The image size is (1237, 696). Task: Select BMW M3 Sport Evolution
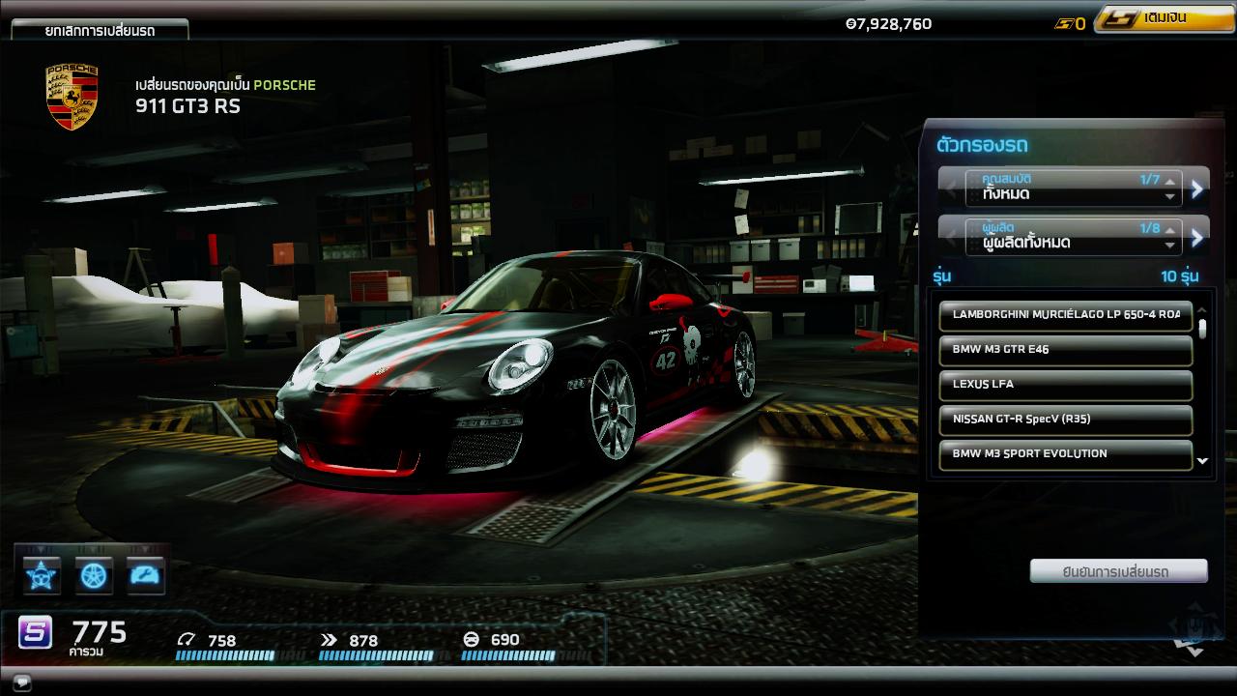(x=1066, y=454)
